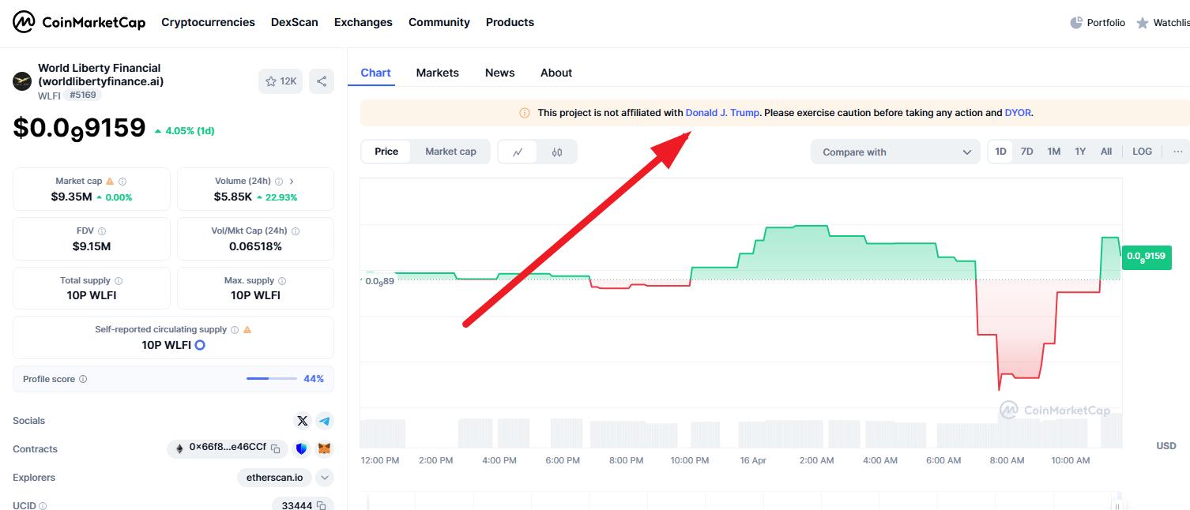Screen dimensions: 1190x510
Task: Open the Exchanges menu
Action: 363,22
